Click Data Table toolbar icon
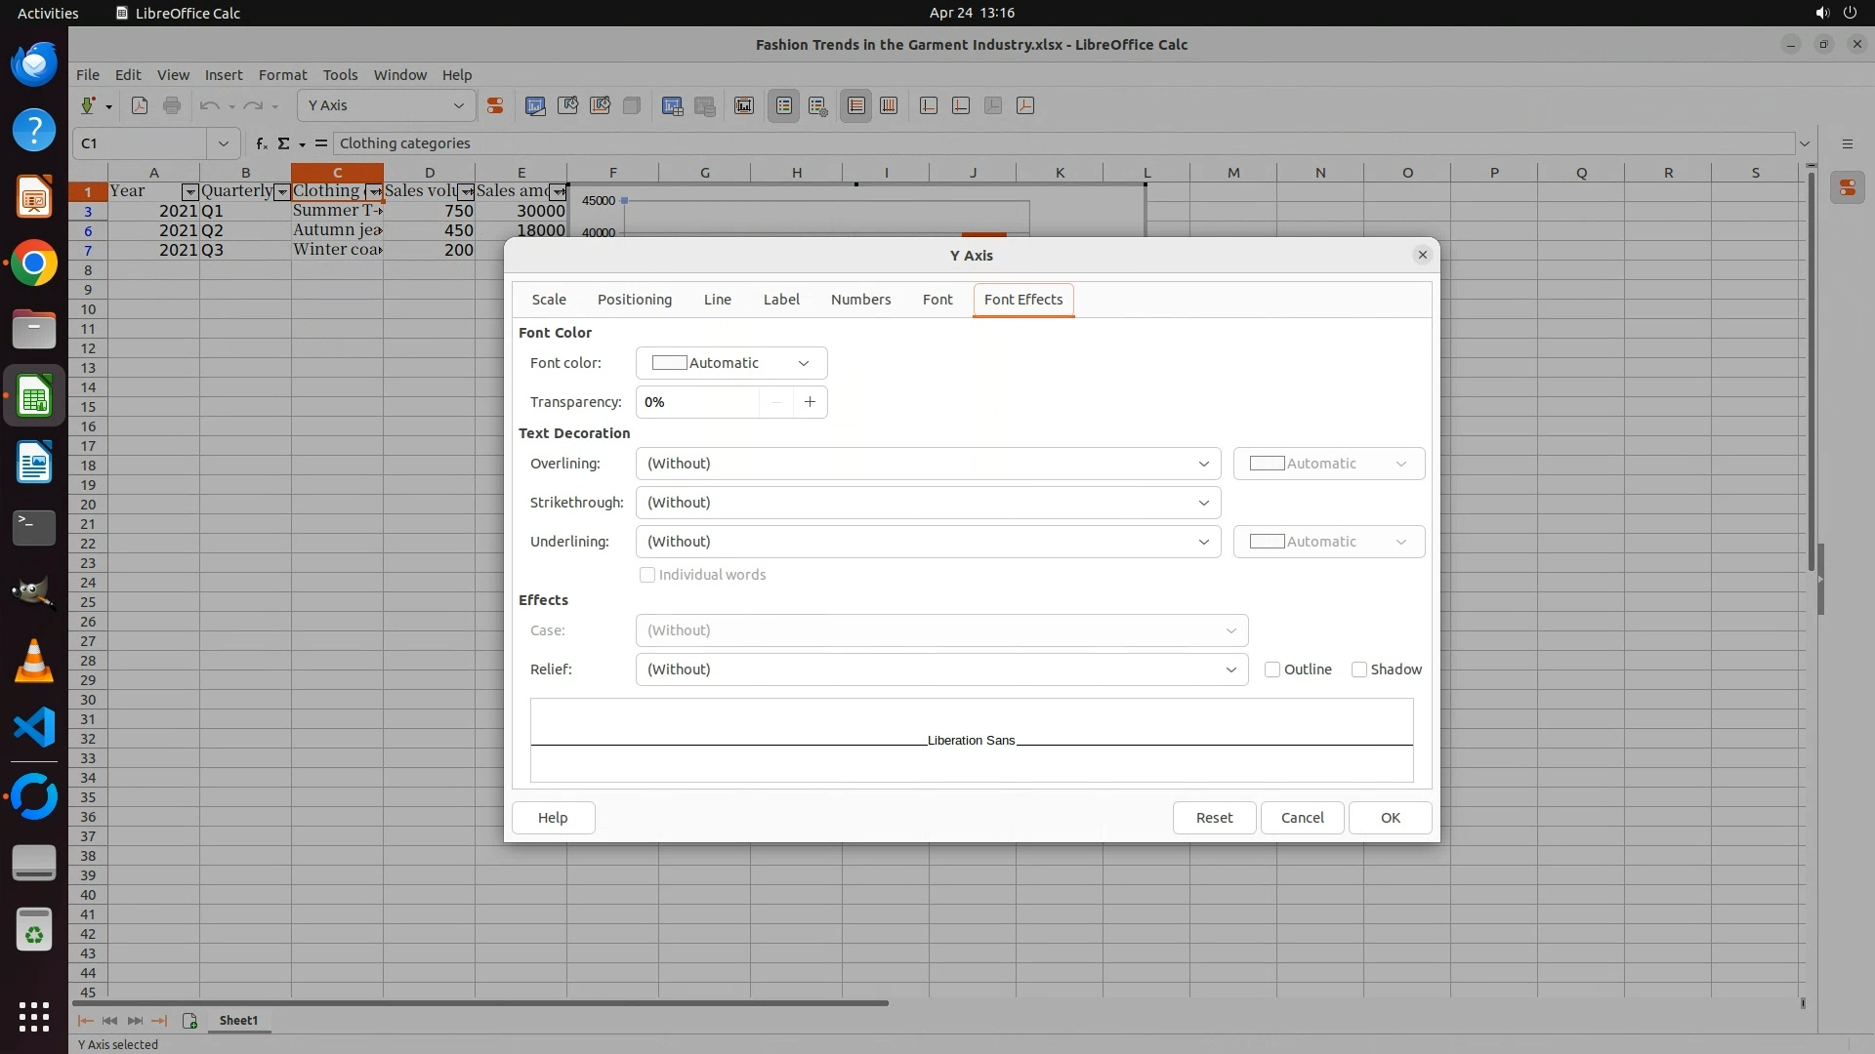This screenshot has height=1054, width=1875. [x=672, y=105]
